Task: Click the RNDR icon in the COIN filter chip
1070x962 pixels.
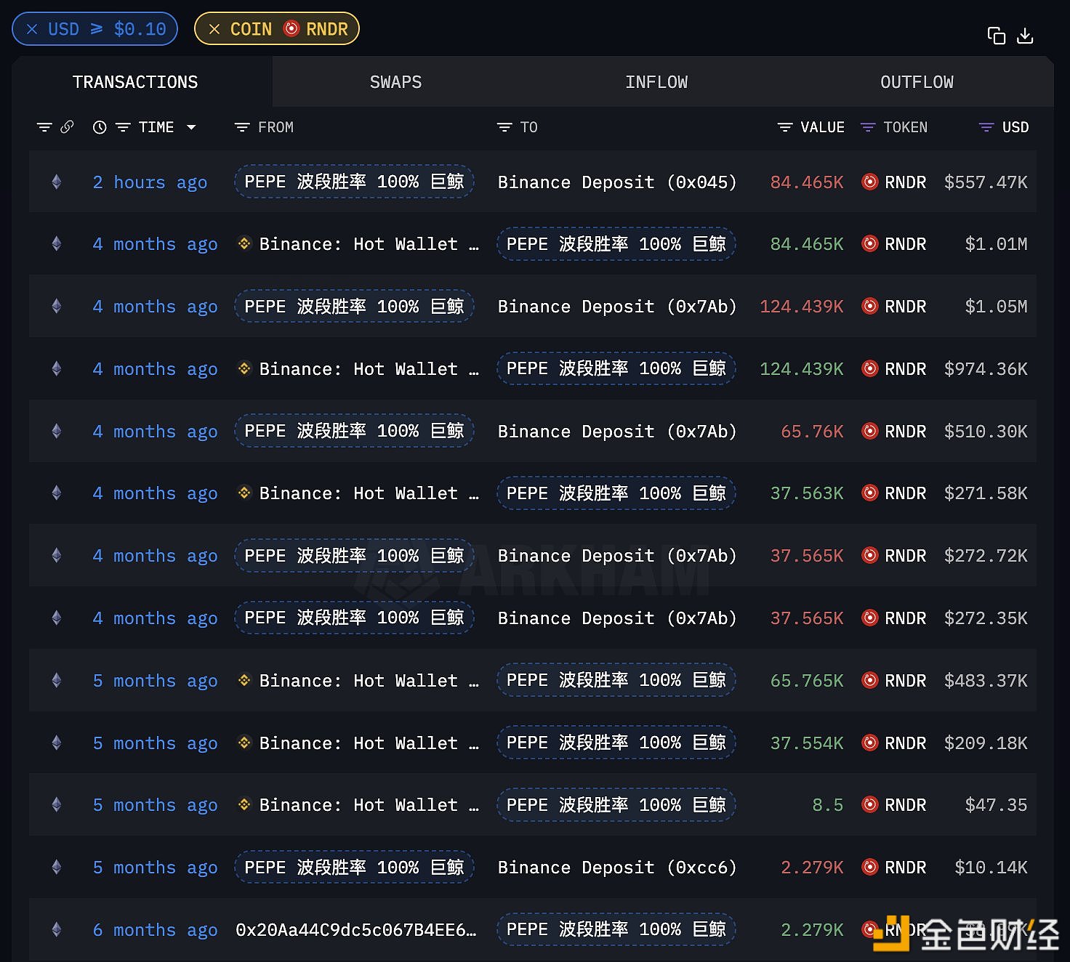Action: click(291, 28)
